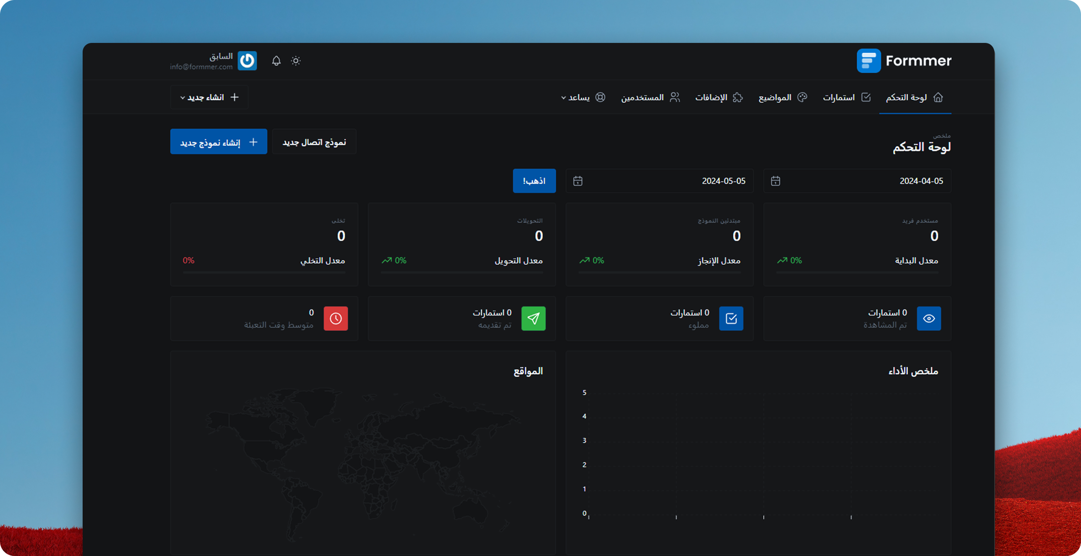Open calendar picker for 2024-04-05 date
The height and width of the screenshot is (556, 1081).
coord(776,181)
